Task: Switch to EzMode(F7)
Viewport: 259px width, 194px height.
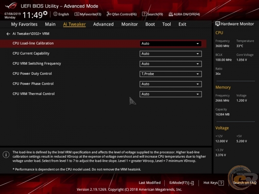Action: point(182,183)
